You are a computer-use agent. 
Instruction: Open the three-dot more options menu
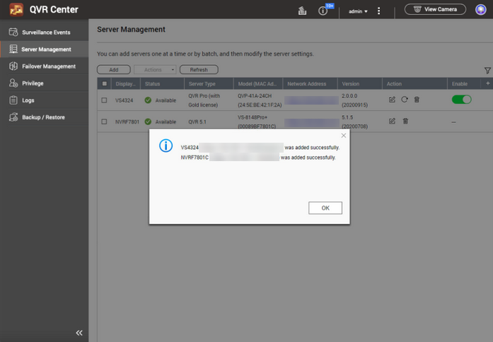coord(378,11)
